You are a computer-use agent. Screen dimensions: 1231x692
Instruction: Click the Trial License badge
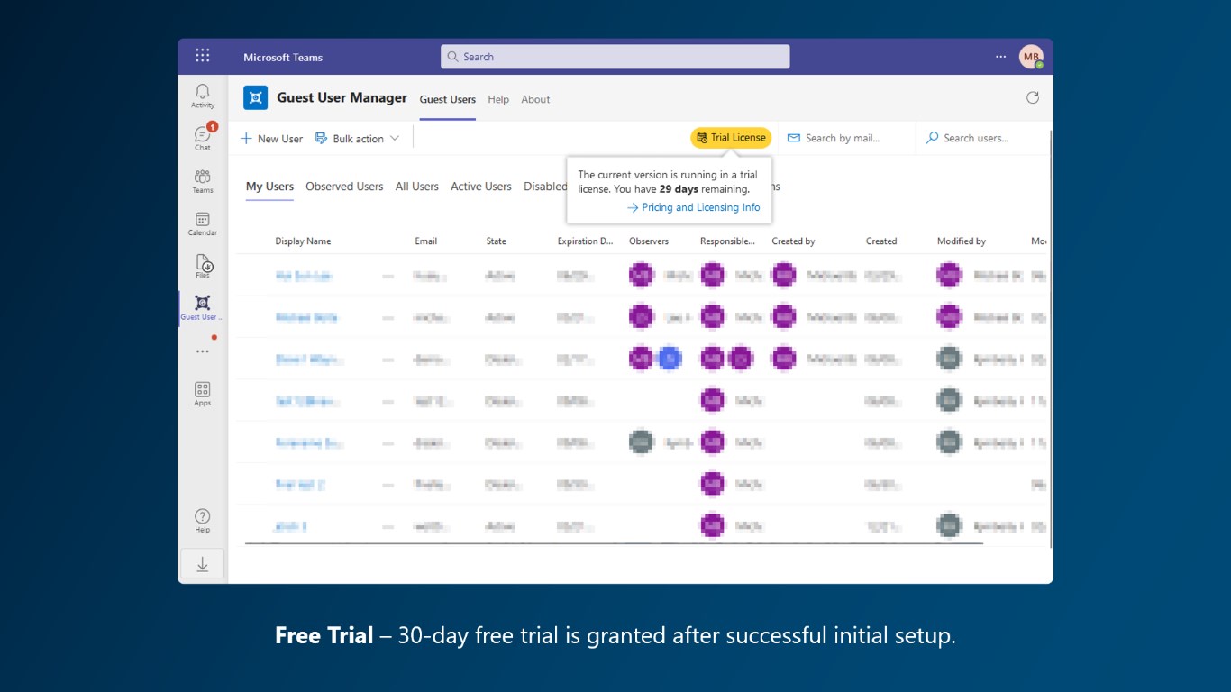click(731, 138)
